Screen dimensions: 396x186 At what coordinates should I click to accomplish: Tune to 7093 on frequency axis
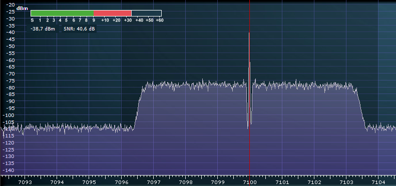[25, 182]
